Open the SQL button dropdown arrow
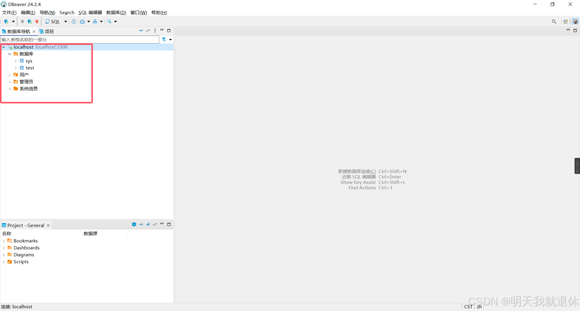The width and height of the screenshot is (580, 311). click(x=66, y=21)
